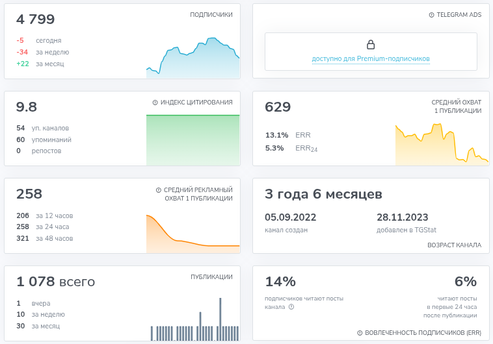This screenshot has width=493, height=344.
Task: Click the help icon beside Telegram Ads
Action: 432,15
